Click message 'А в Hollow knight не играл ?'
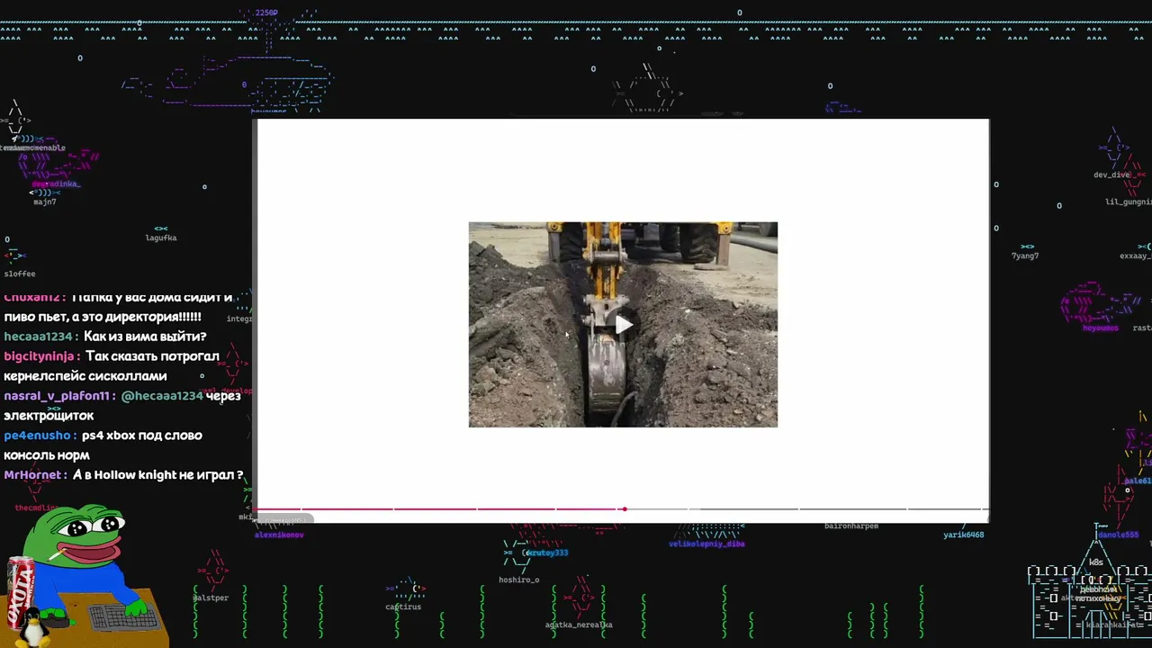This screenshot has height=648, width=1152. pos(157,475)
